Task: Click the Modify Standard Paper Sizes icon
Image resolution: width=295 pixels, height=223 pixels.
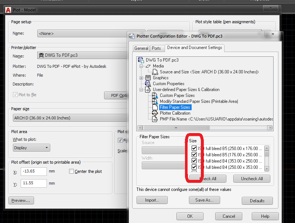Action: (x=155, y=101)
